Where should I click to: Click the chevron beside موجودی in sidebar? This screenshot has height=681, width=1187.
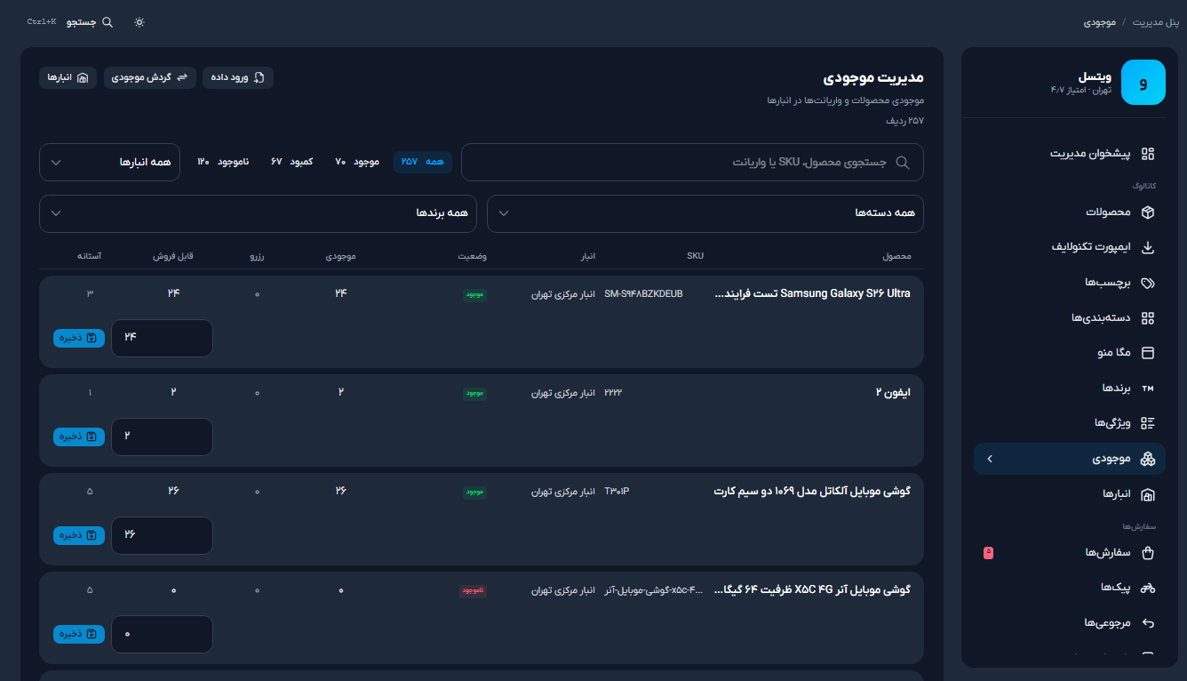click(x=990, y=459)
